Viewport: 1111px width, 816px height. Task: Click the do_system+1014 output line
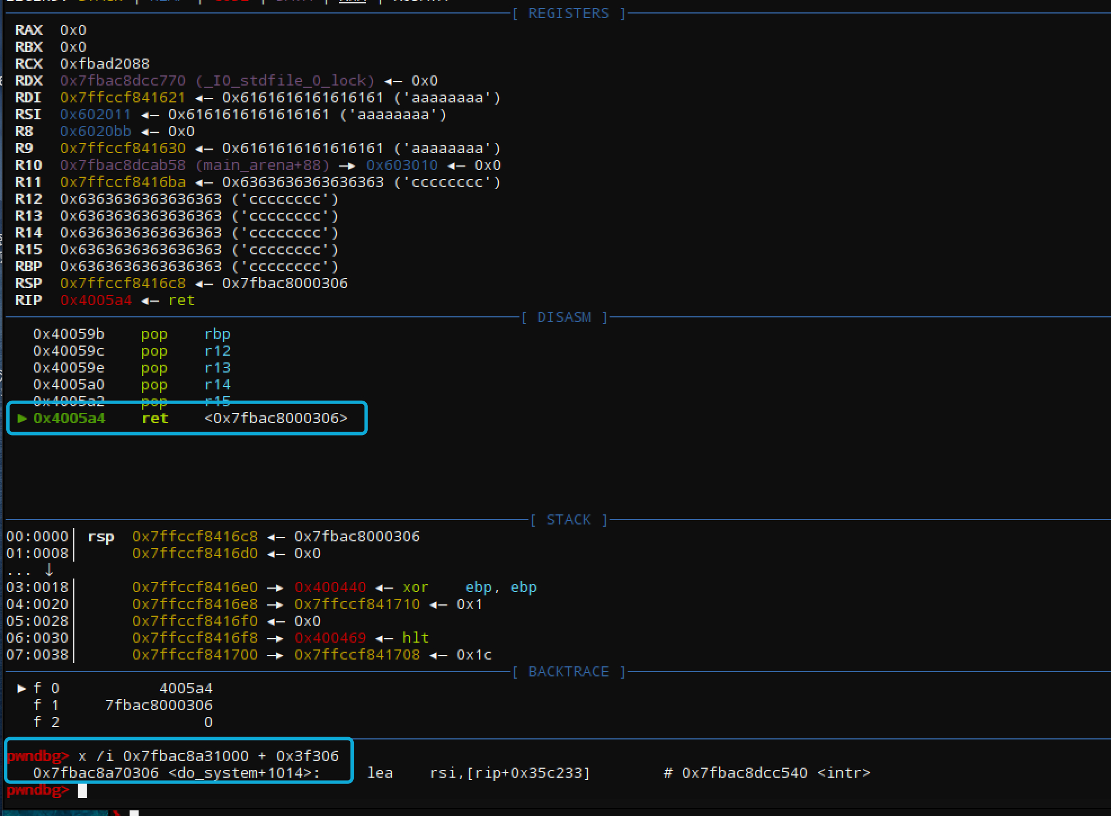pyautogui.click(x=452, y=773)
